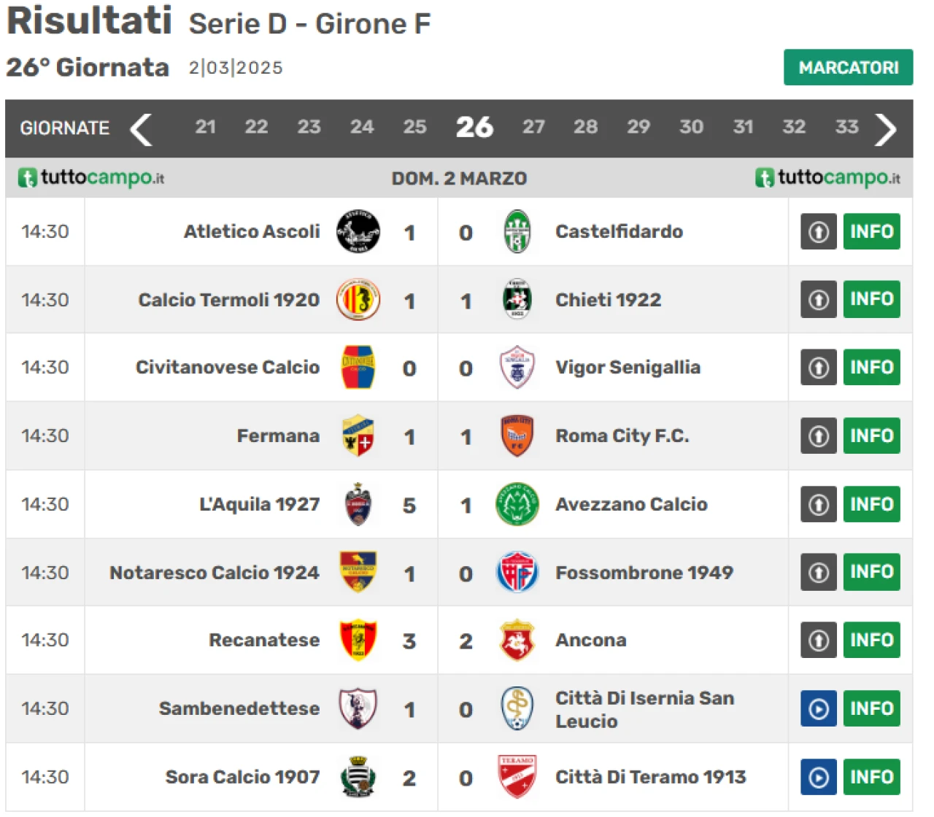This screenshot has height=817, width=934.
Task: Go to next giornate with right chevron
Action: [886, 129]
